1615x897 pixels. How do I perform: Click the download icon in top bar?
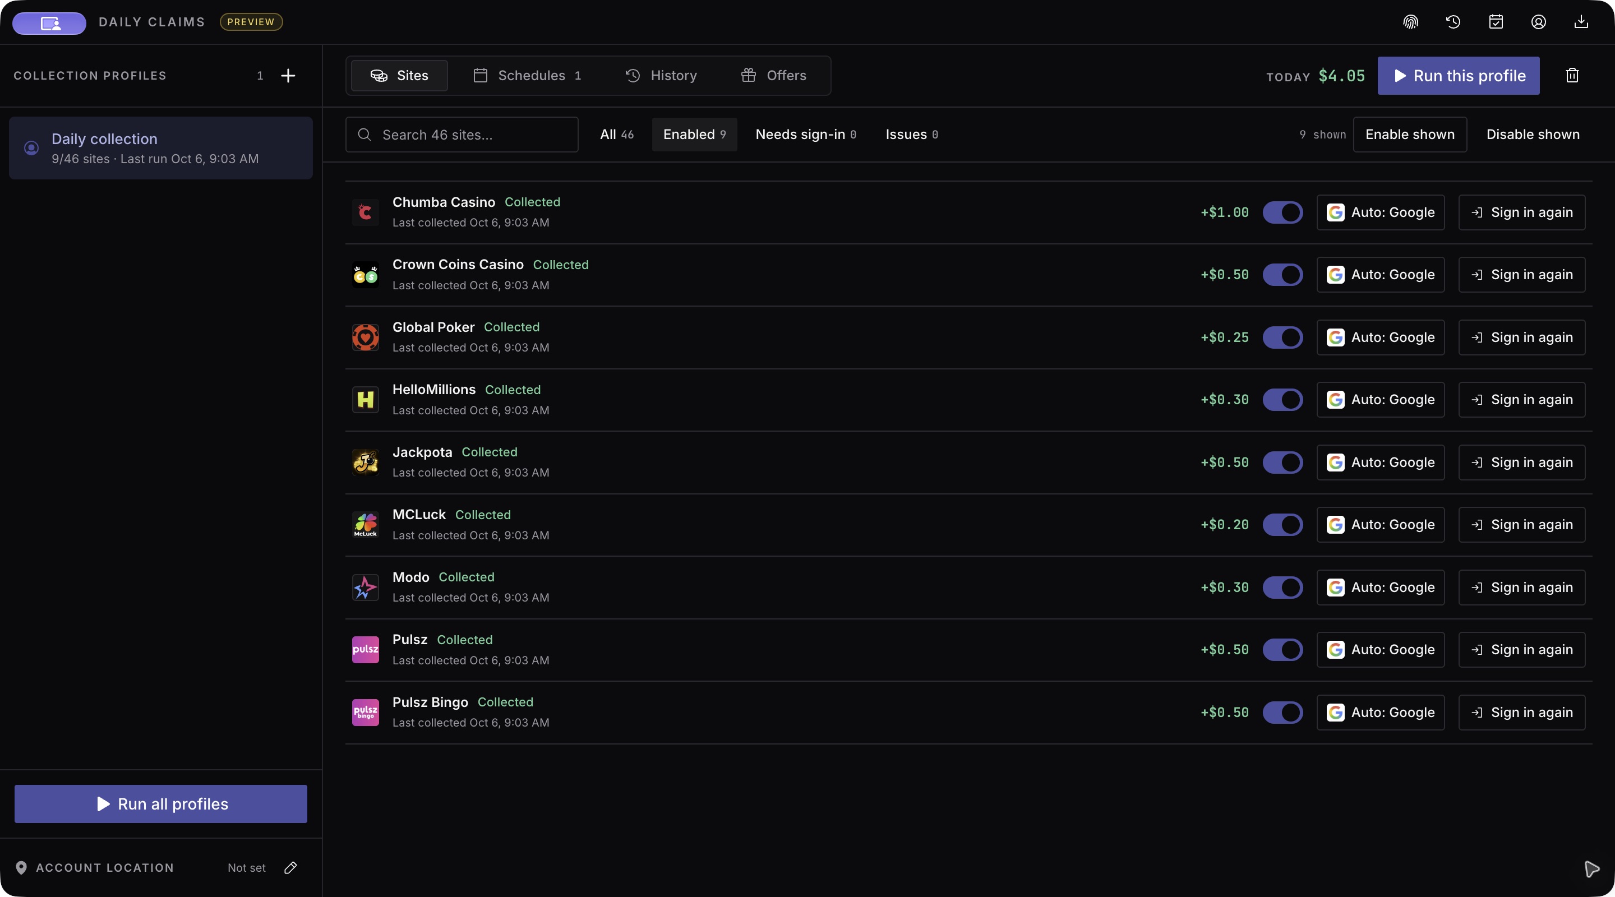[x=1581, y=22]
